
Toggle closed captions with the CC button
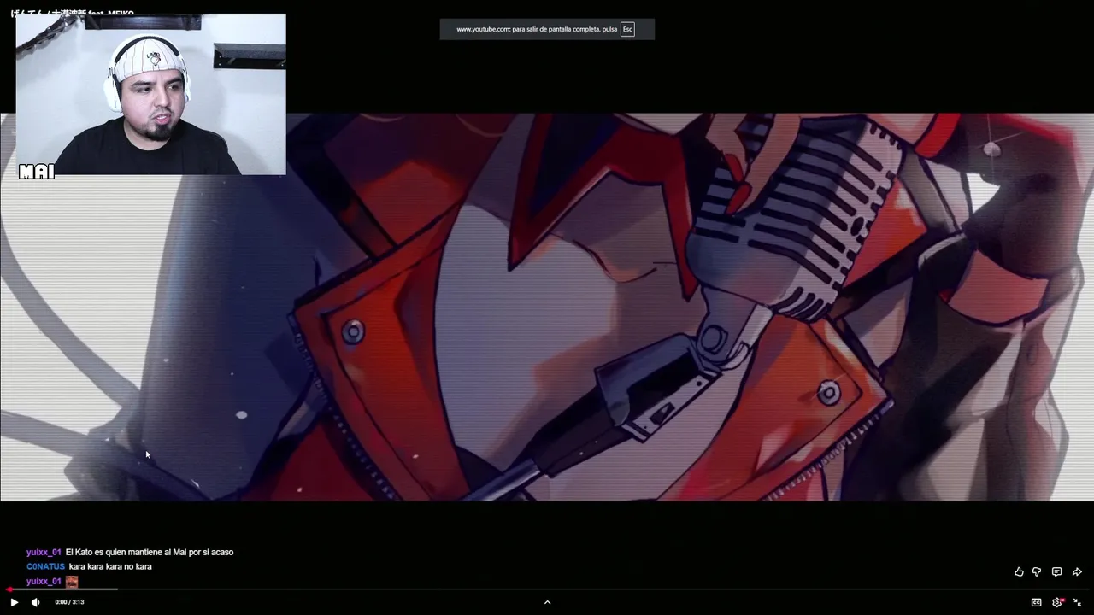coord(1036,602)
